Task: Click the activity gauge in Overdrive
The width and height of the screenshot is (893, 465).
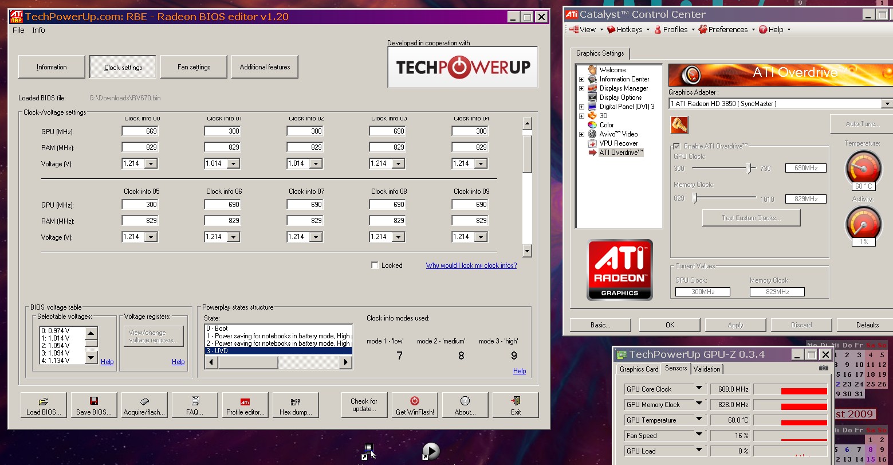Action: [x=863, y=225]
